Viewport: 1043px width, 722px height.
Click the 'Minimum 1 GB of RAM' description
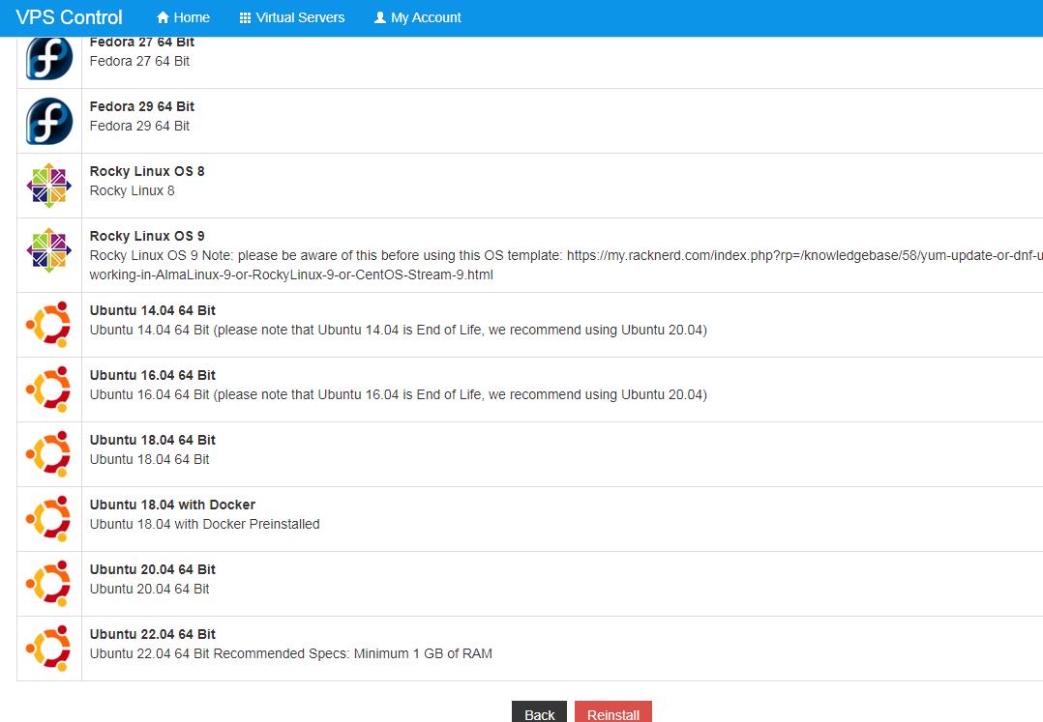(x=290, y=653)
